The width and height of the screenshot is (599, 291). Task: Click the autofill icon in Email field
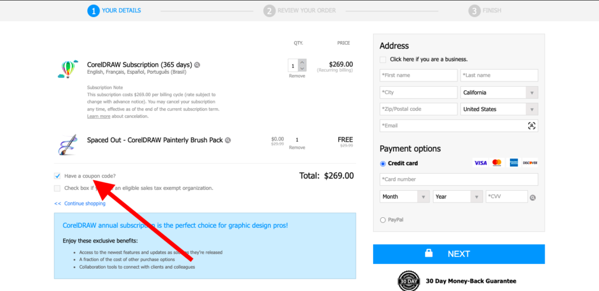click(x=531, y=126)
